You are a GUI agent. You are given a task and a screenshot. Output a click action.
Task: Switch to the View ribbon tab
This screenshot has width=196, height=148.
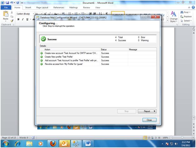(98, 8)
